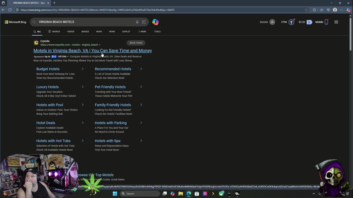Open File Explorer from taskbar
The height and width of the screenshot is (198, 353).
tap(181, 194)
